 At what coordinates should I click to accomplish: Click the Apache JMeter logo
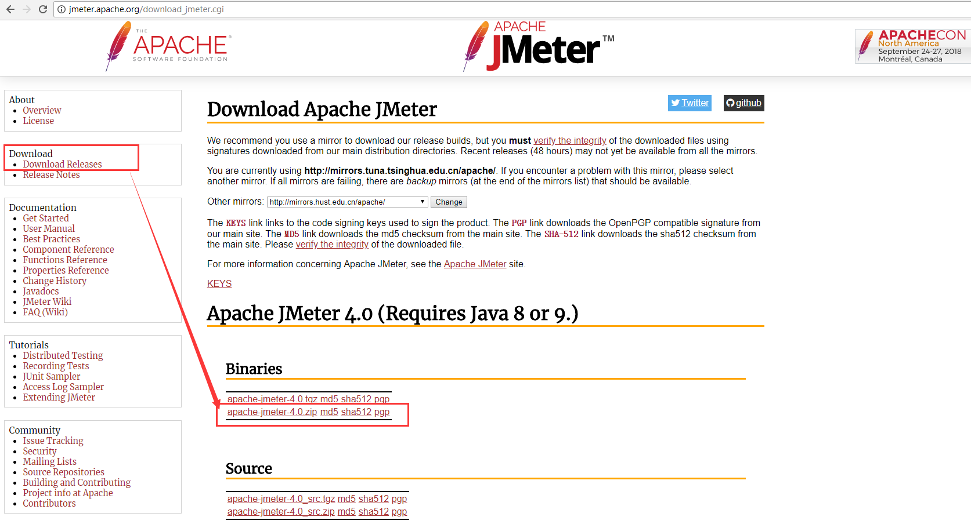point(539,46)
